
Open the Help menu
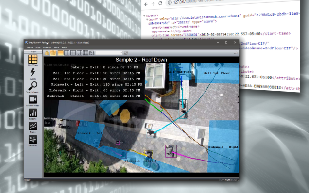pos(64,48)
